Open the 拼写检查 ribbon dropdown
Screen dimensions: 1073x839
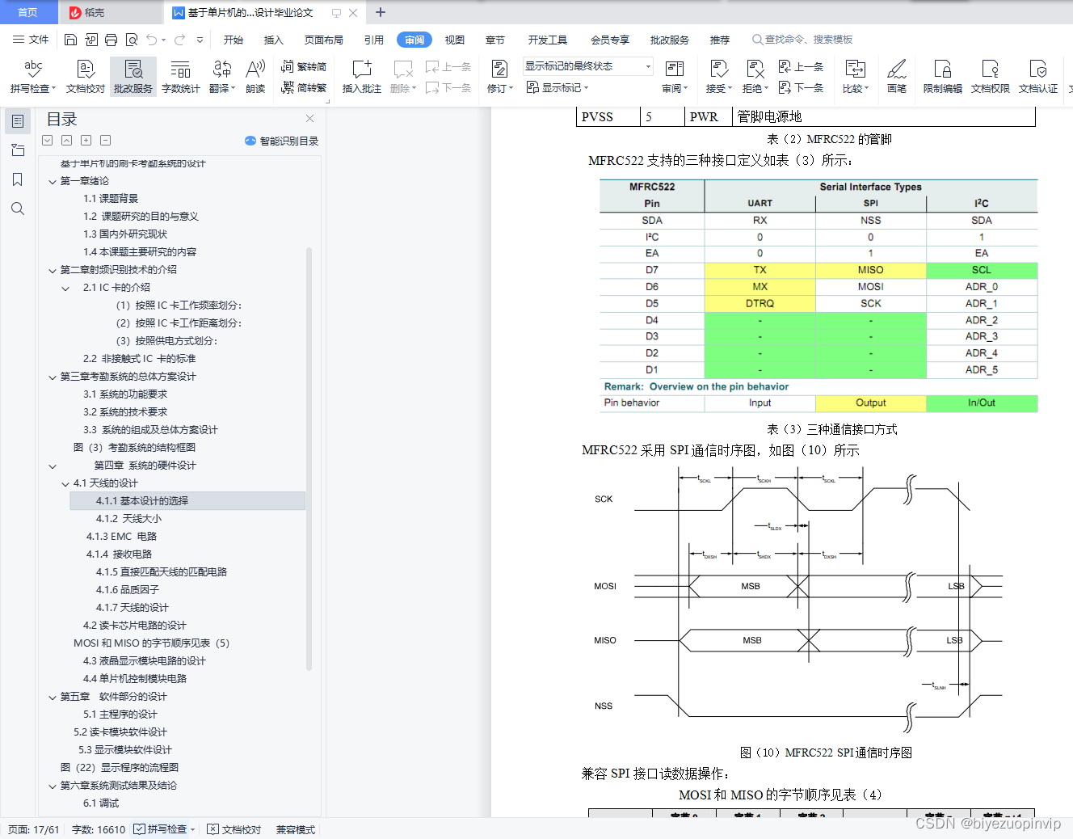coord(33,77)
